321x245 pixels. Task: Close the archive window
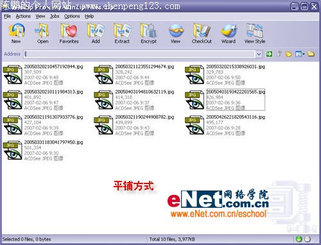pyautogui.click(x=314, y=7)
